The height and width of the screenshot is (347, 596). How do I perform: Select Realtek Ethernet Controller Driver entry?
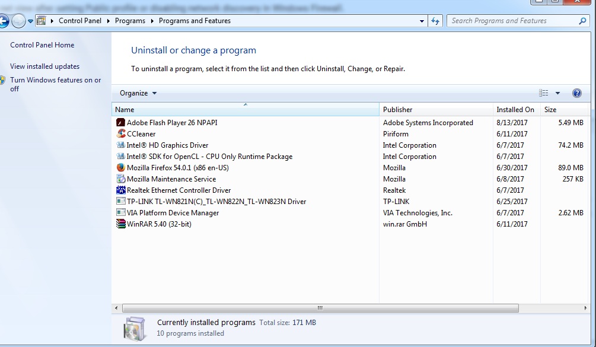pyautogui.click(x=179, y=190)
